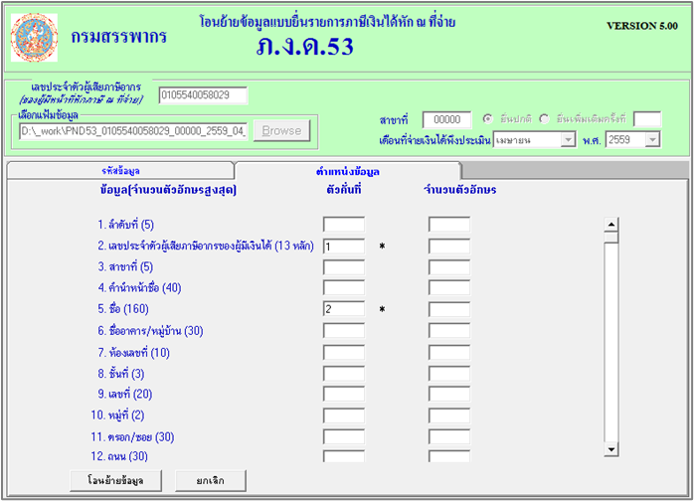Viewport: 694px width, 501px height.
Task: Select the ยื่นปกติ radio button
Action: point(487,118)
